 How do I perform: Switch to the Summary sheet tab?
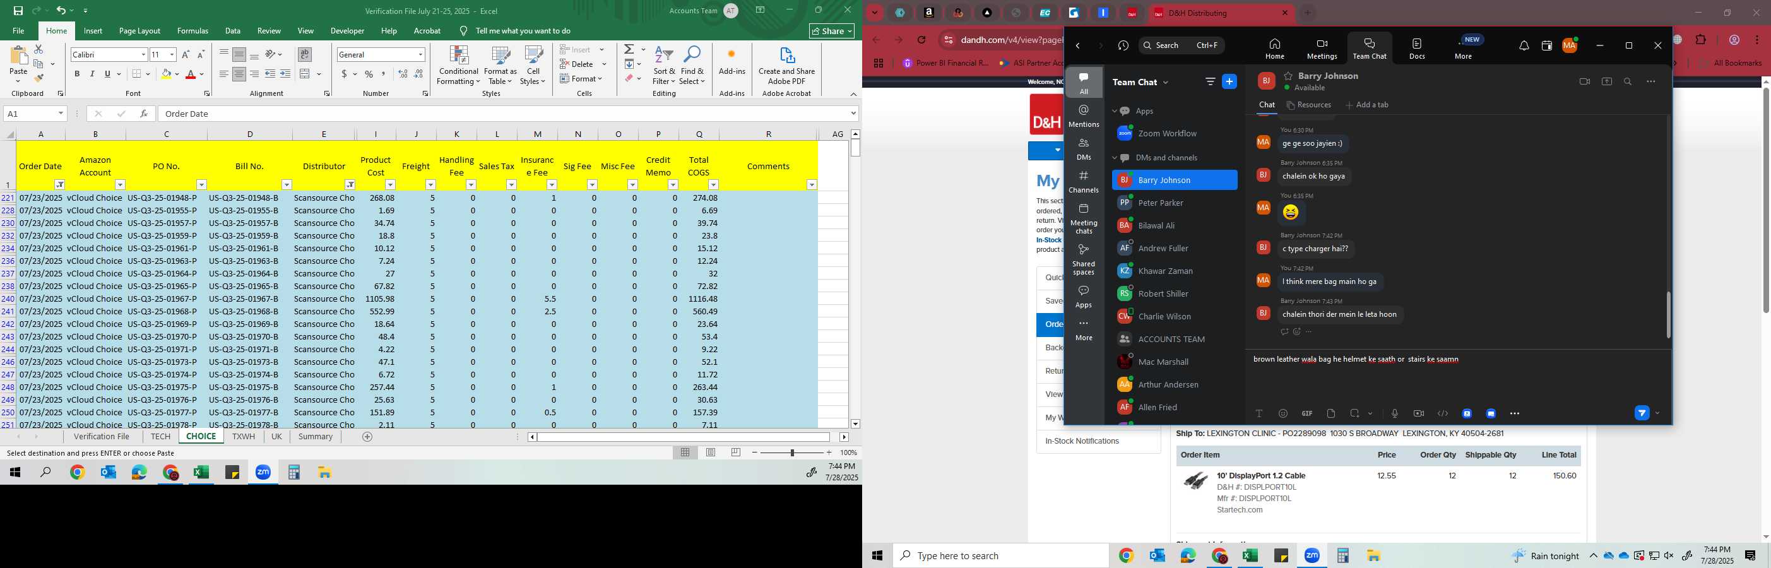point(316,437)
